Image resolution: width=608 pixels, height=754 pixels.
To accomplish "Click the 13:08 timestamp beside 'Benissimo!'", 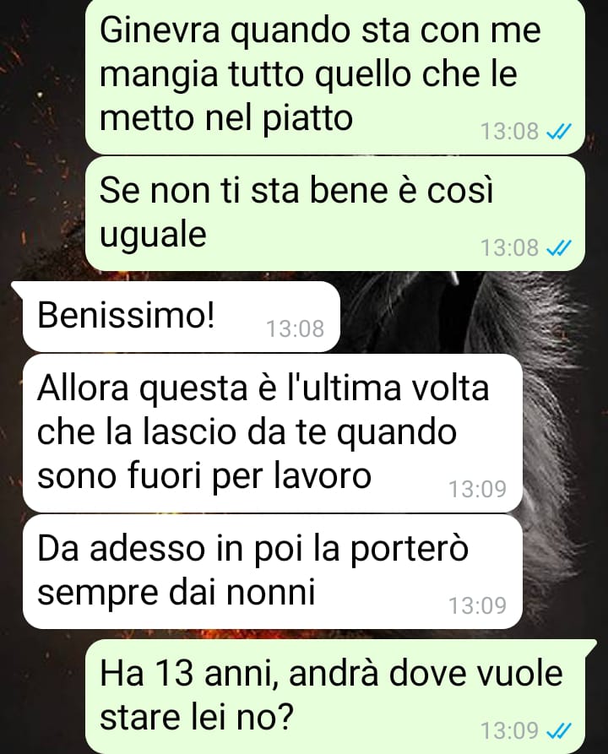I will tap(296, 329).
